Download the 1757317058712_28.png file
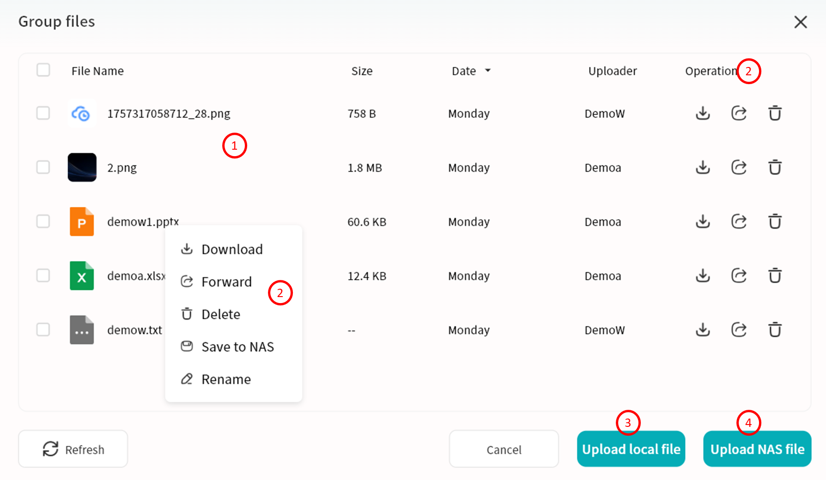 (703, 113)
